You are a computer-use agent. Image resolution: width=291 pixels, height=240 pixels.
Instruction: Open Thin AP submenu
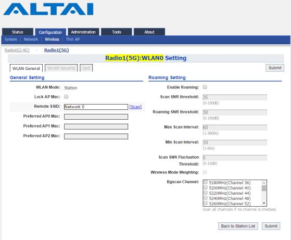73,39
